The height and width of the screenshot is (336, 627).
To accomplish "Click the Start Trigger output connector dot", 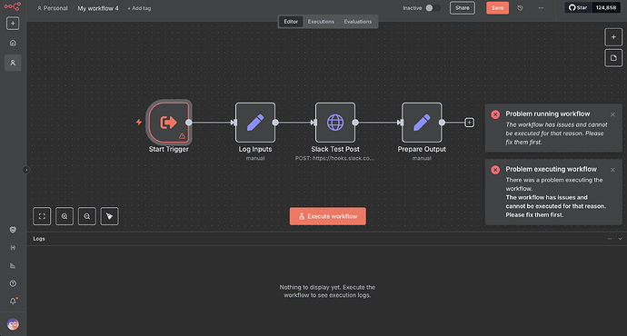I will point(189,123).
